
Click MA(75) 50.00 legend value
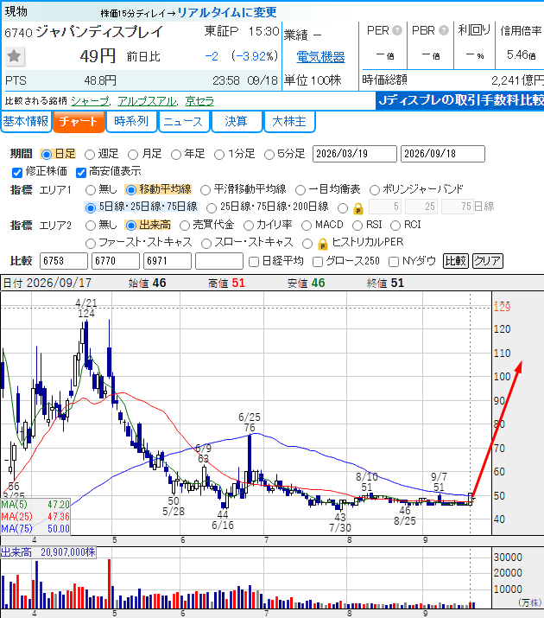[x=58, y=529]
